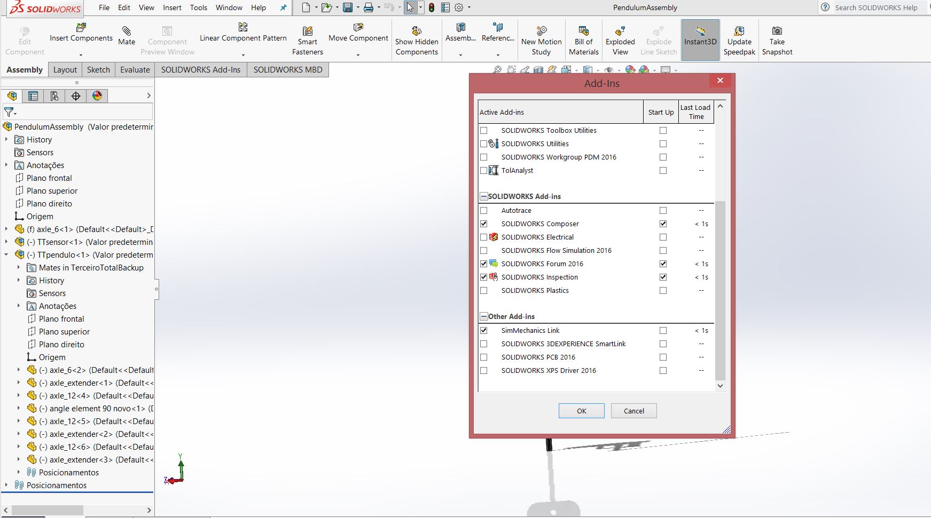Open the SOLIDWORKS MBD tab

coord(288,70)
